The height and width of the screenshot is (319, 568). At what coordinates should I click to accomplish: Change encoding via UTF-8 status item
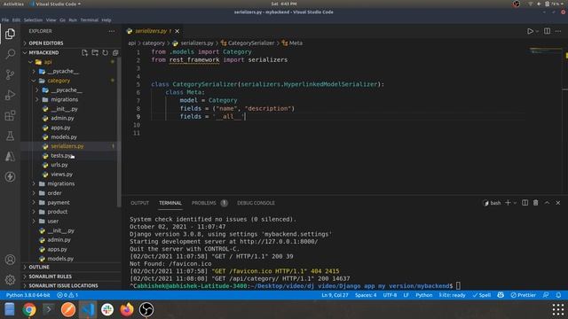[x=390, y=295]
